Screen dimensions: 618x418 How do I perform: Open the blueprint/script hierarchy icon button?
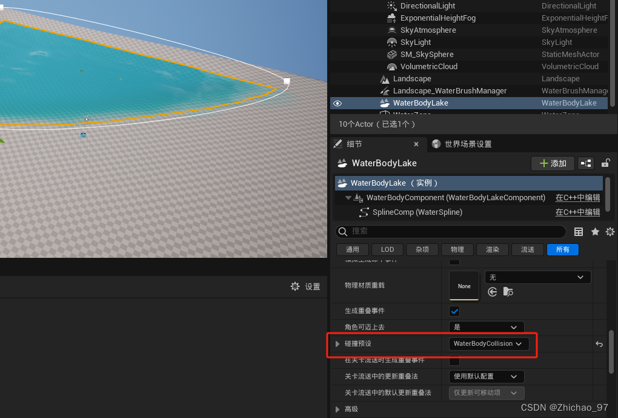[x=586, y=163]
